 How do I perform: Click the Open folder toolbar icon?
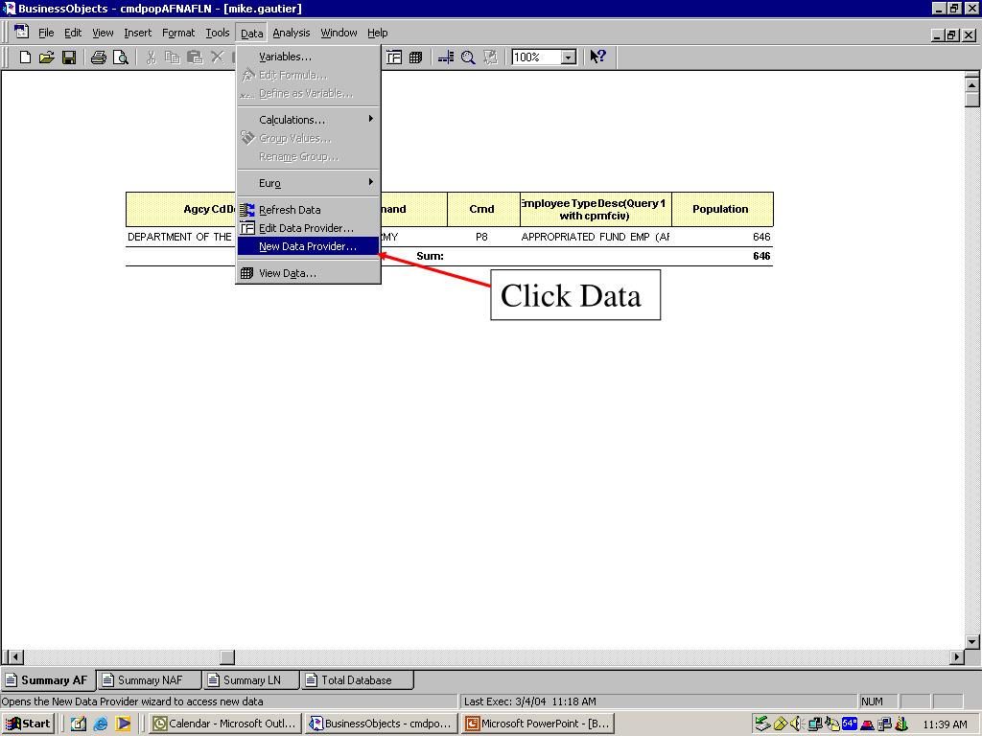coord(46,57)
